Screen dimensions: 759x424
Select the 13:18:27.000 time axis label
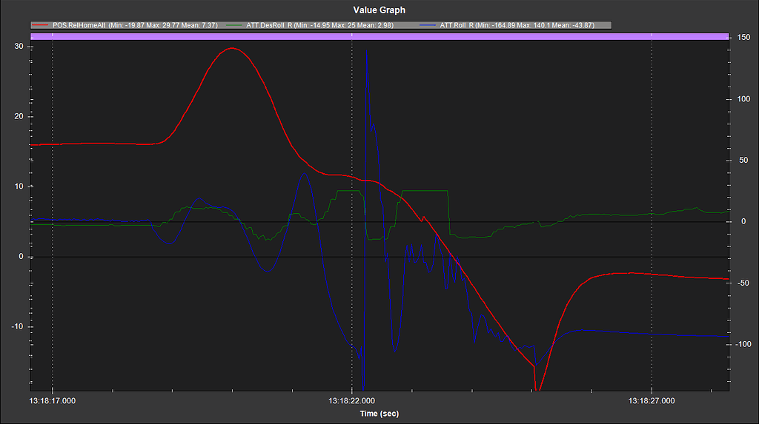[x=651, y=401]
